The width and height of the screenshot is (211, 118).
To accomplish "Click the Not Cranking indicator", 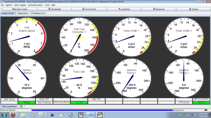I will tap(44, 102).
